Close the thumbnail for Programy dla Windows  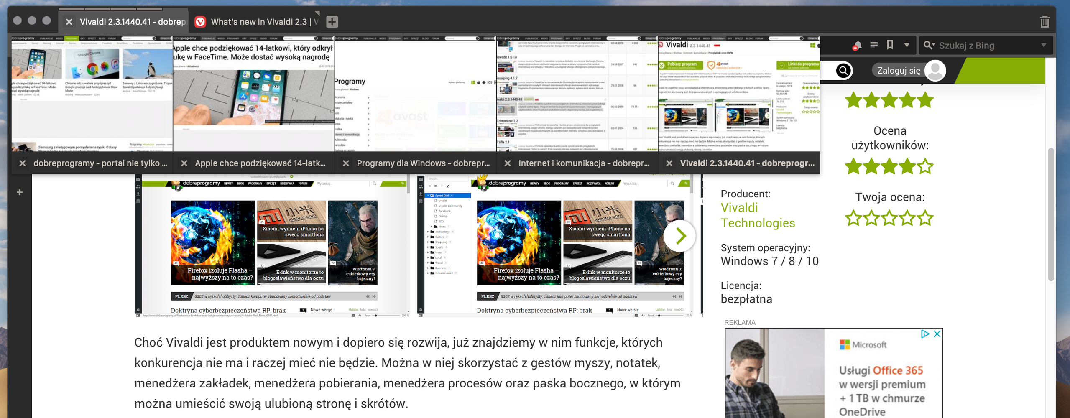click(347, 163)
